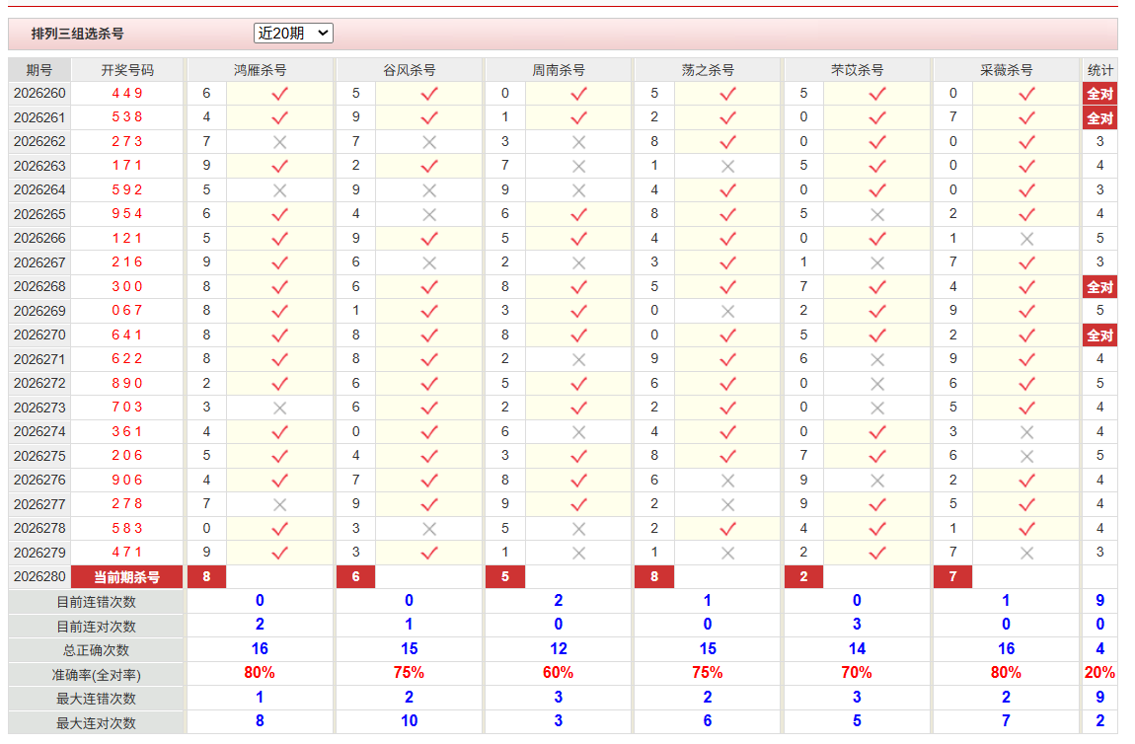Image resolution: width=1135 pixels, height=744 pixels.
Task: Select the 芣苡杀号 column header
Action: click(x=857, y=70)
